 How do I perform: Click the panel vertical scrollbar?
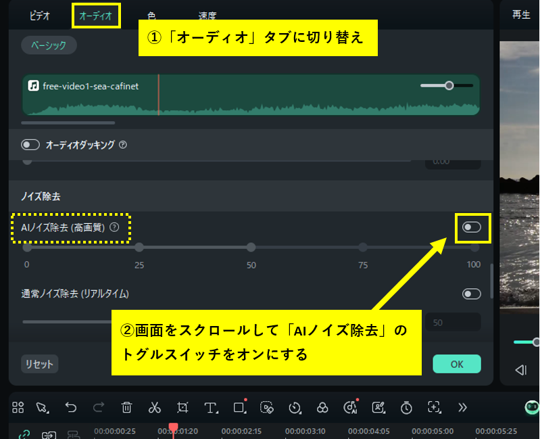tap(491, 281)
